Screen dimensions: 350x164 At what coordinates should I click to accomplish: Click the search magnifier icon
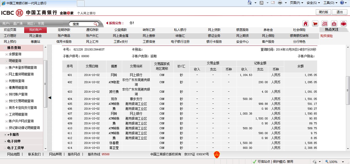coord(95,24)
